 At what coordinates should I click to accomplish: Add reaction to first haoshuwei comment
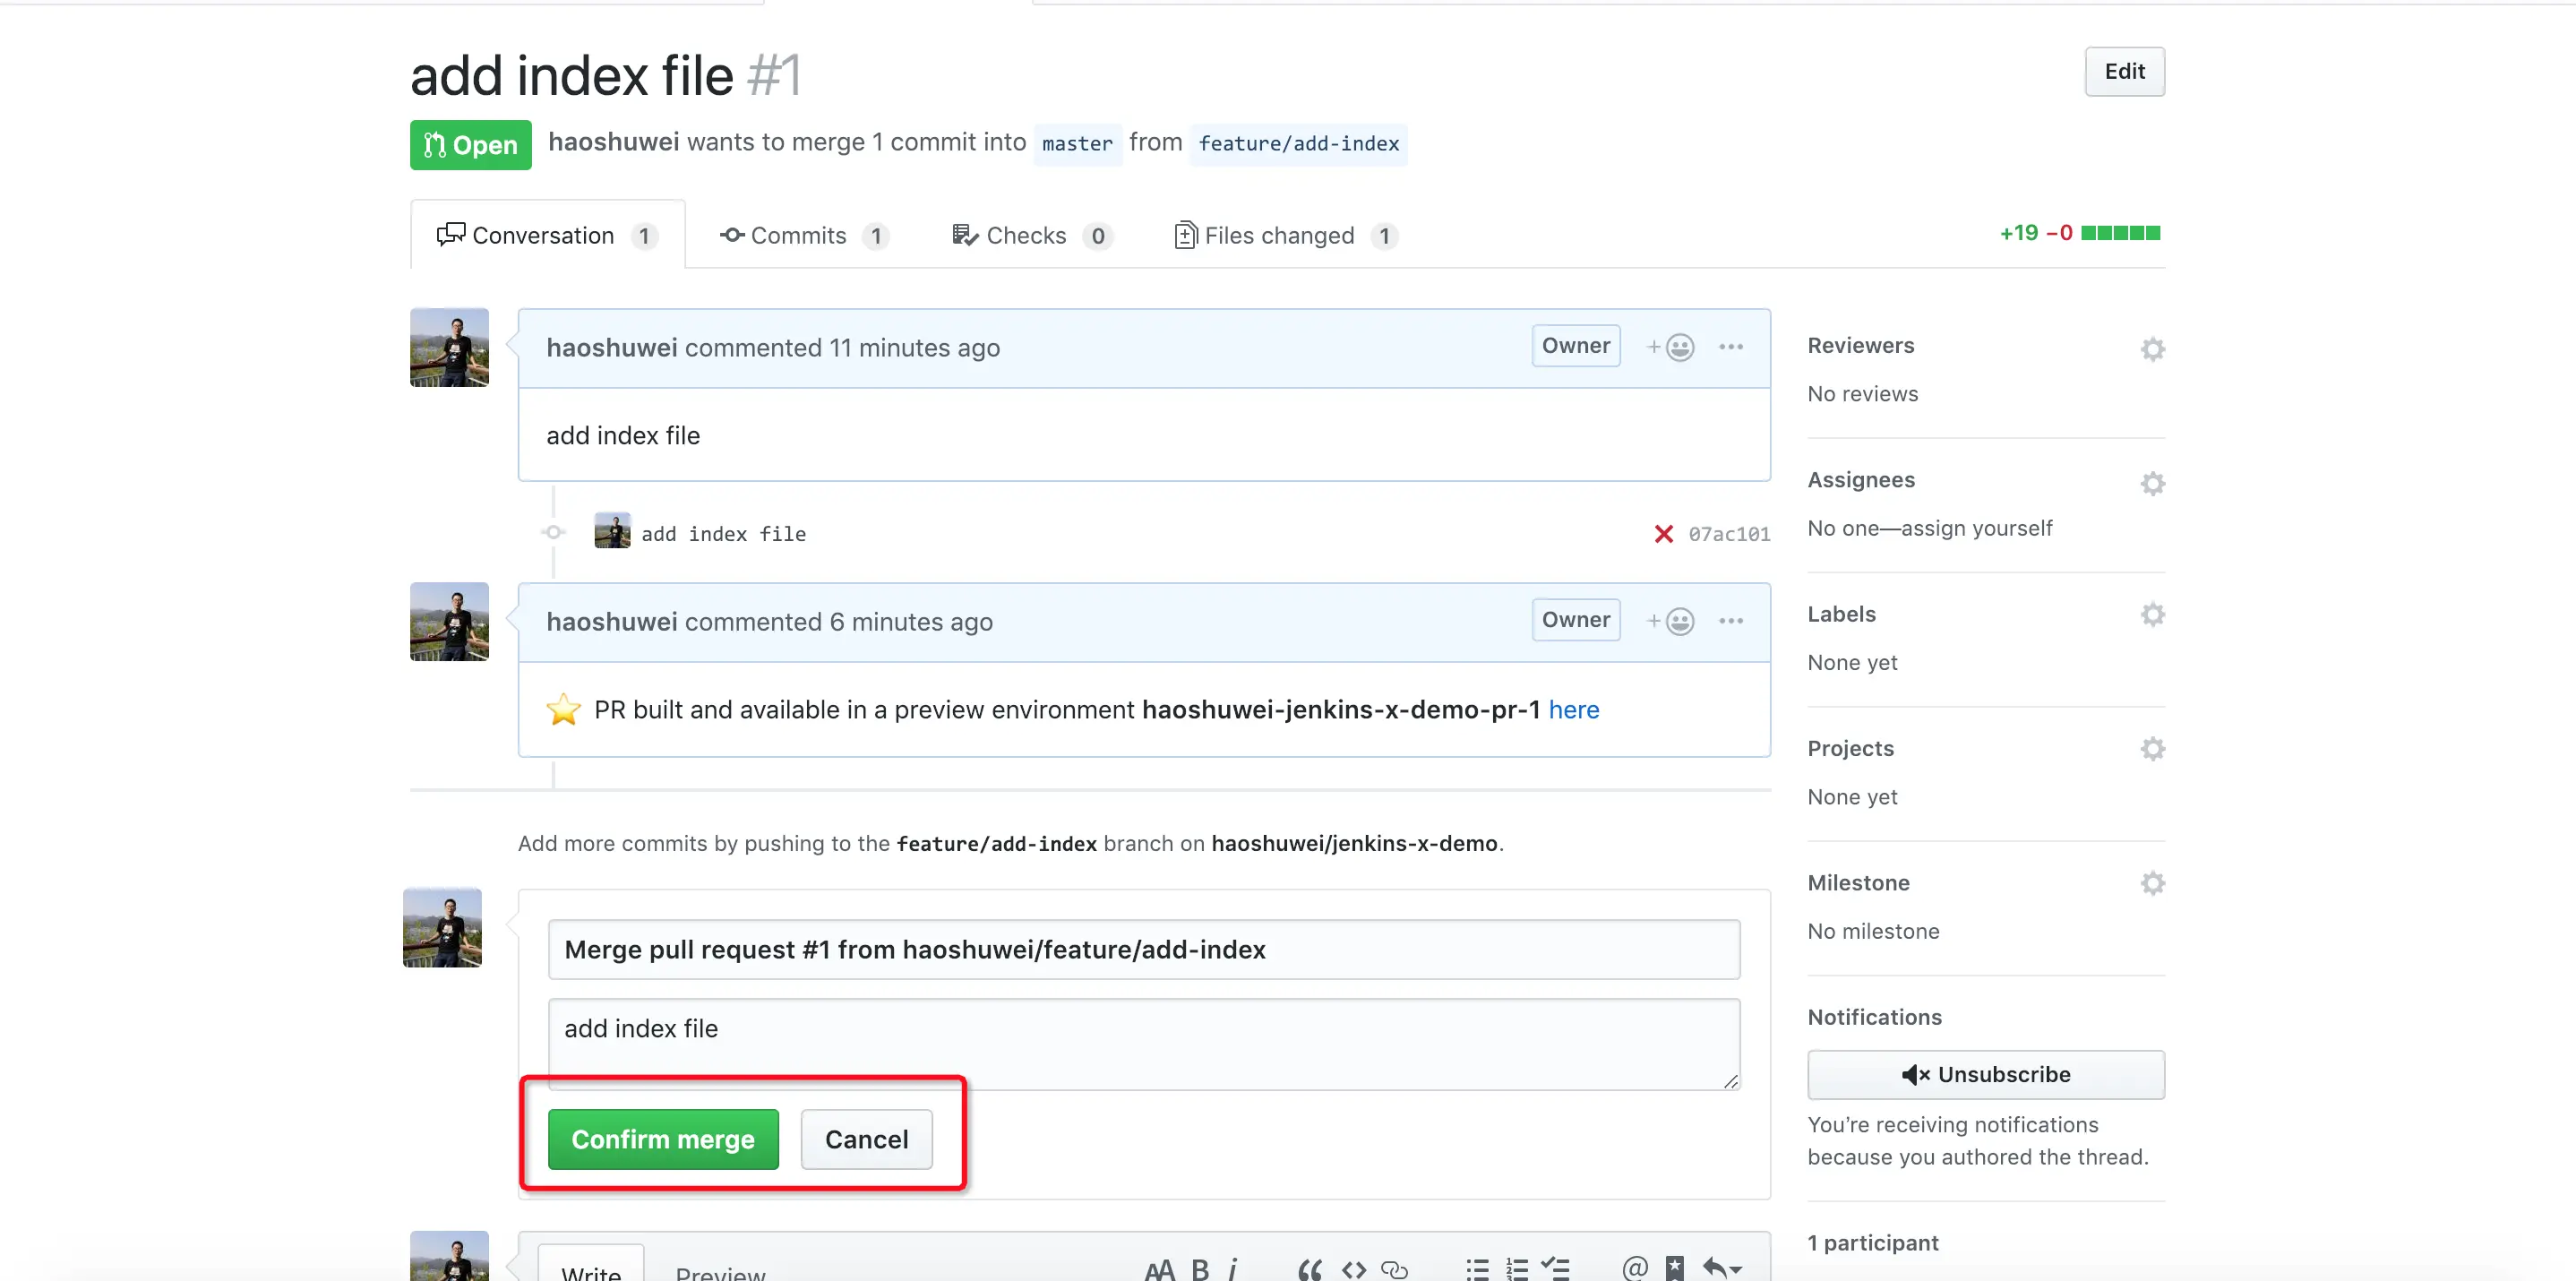coord(1670,347)
